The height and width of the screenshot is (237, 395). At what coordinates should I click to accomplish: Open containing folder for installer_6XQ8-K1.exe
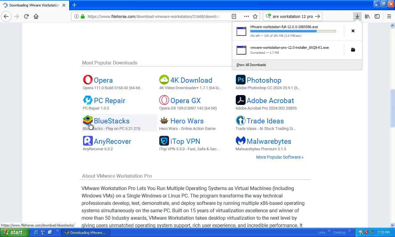coord(353,50)
